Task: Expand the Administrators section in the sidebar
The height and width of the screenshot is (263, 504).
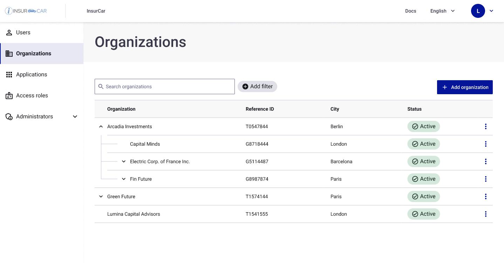Action: [x=75, y=116]
